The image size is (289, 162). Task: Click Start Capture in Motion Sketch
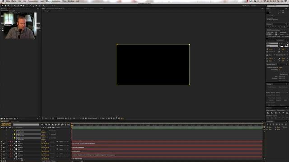click(x=283, y=81)
